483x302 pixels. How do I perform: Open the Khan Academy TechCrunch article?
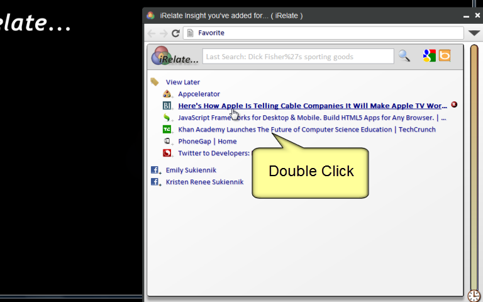click(307, 130)
